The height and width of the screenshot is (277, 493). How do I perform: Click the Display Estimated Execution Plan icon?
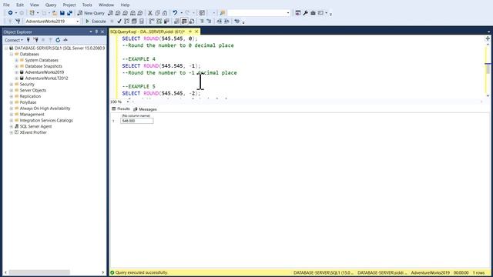pos(126,21)
